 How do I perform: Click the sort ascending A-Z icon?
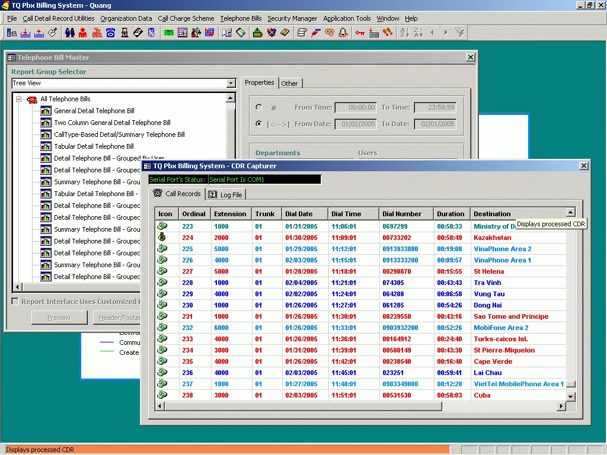404,33
